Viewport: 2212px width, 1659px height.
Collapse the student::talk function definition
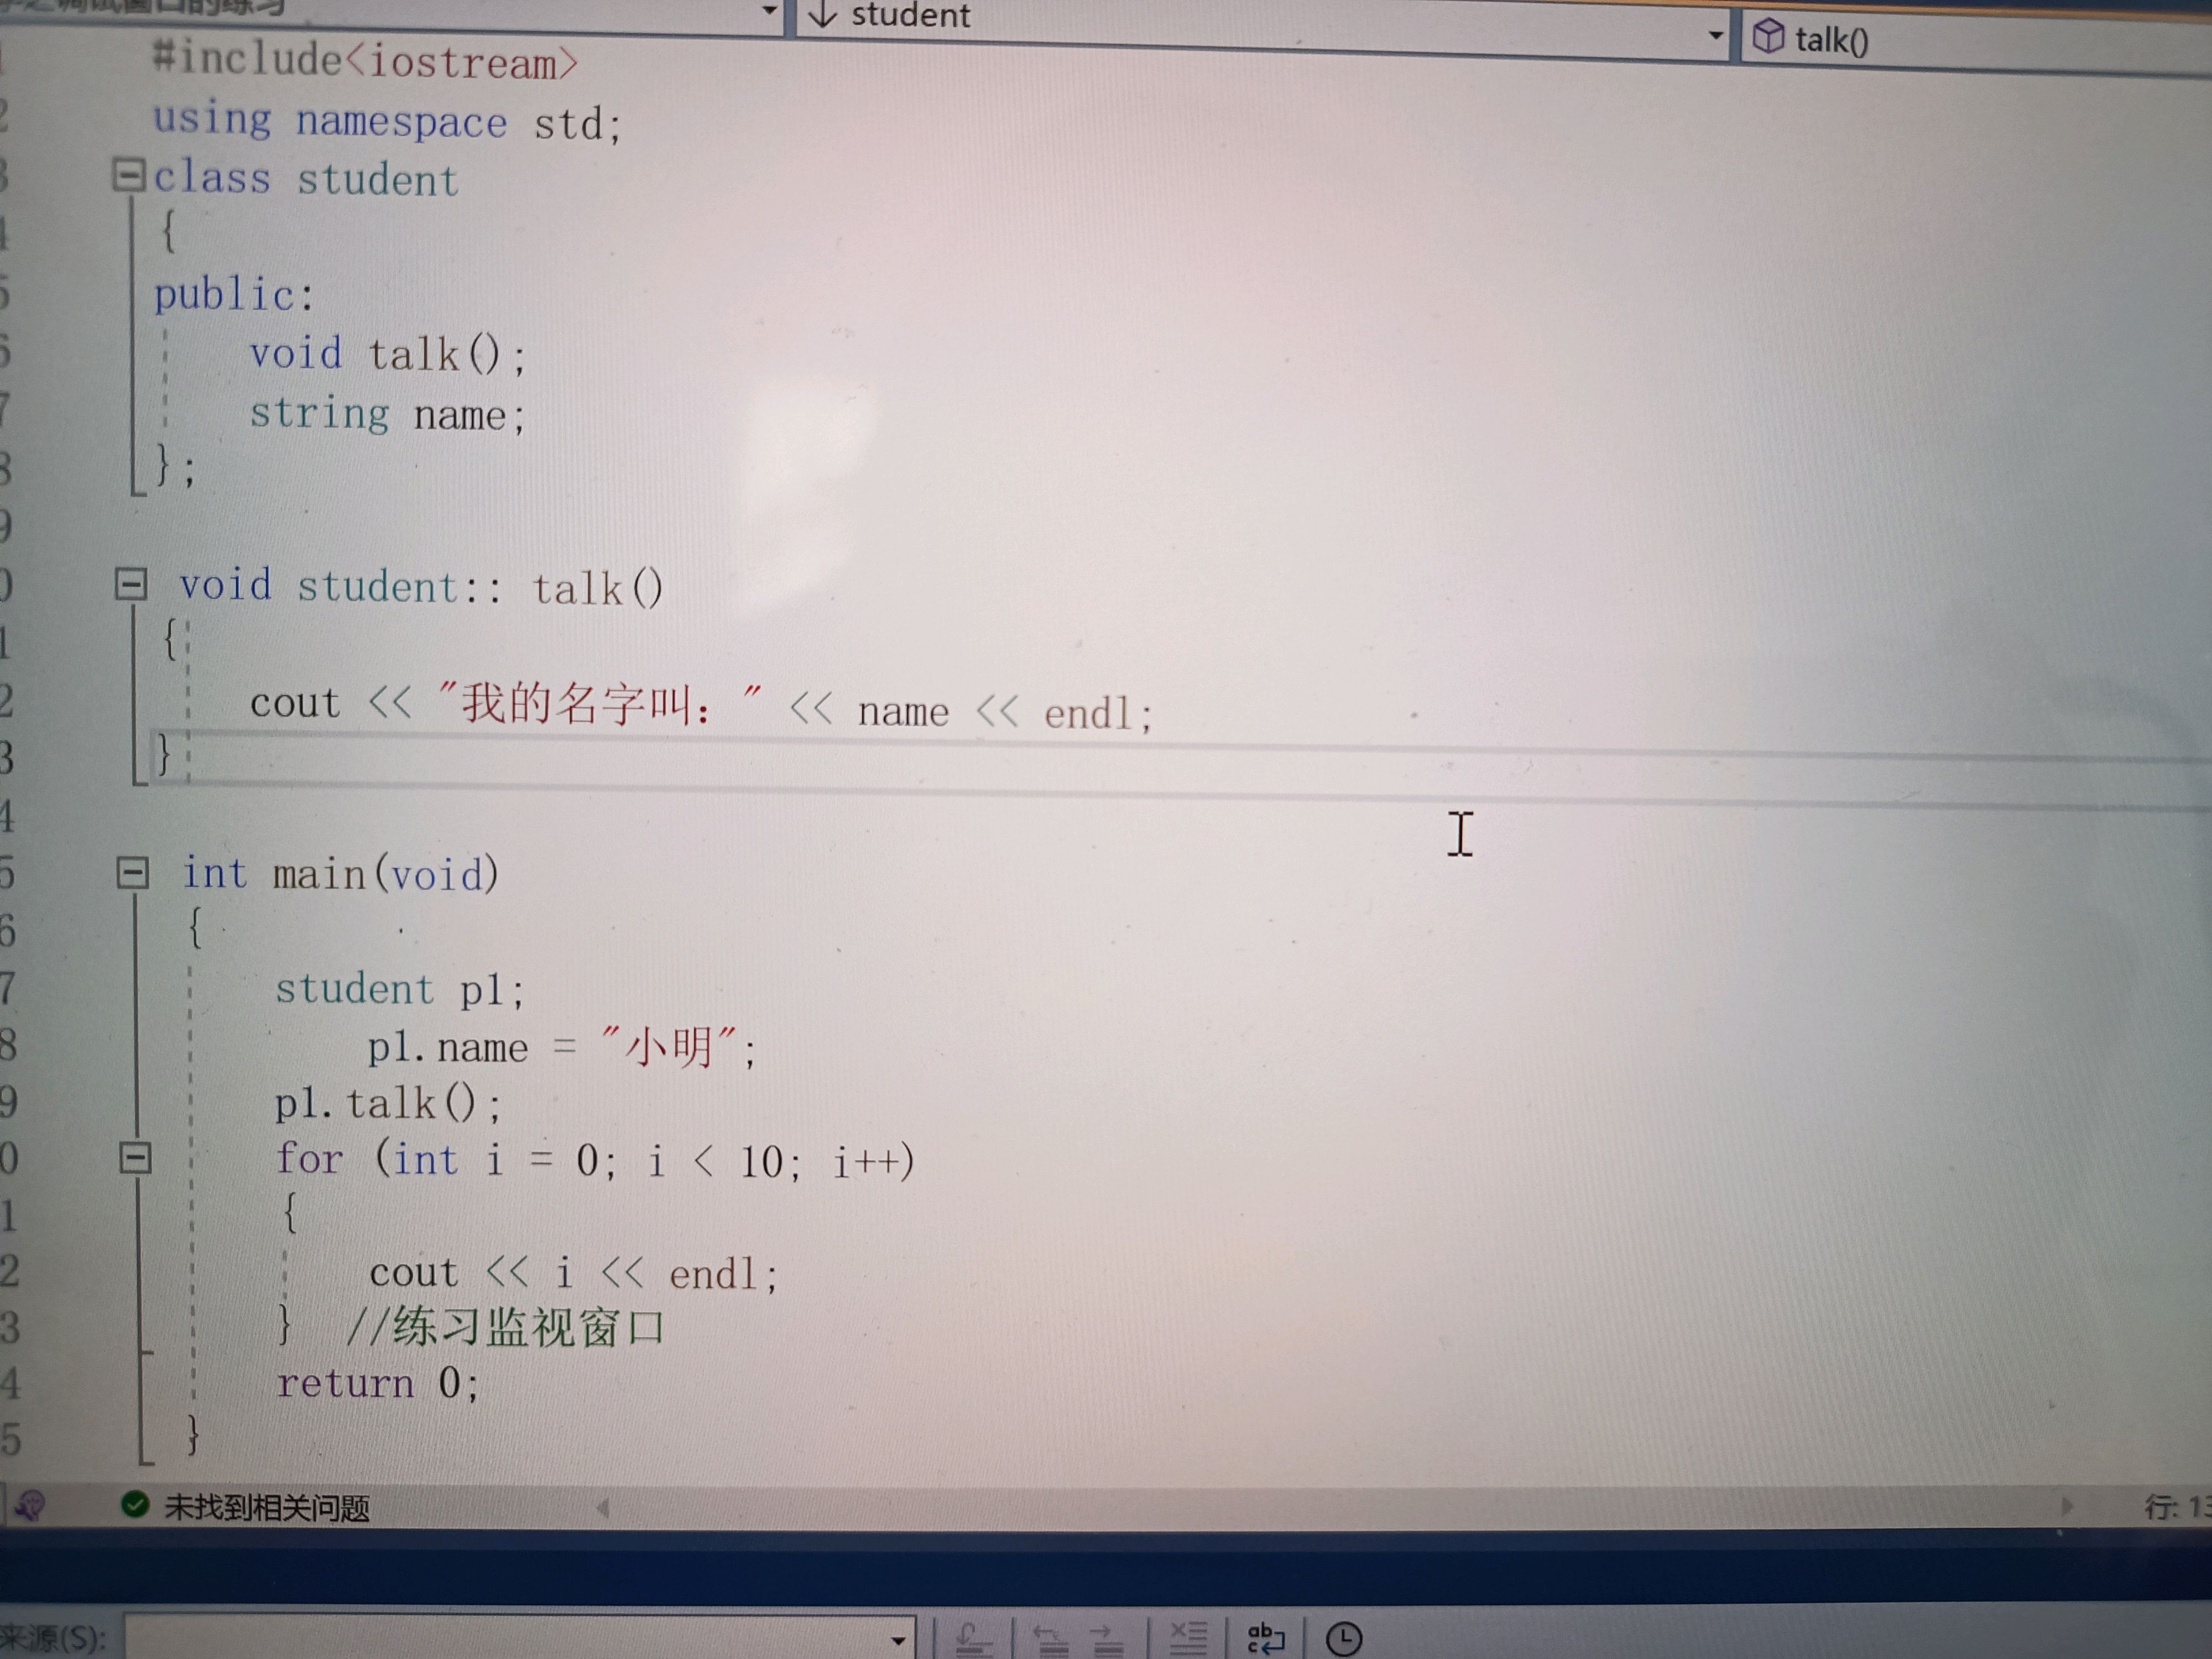130,584
